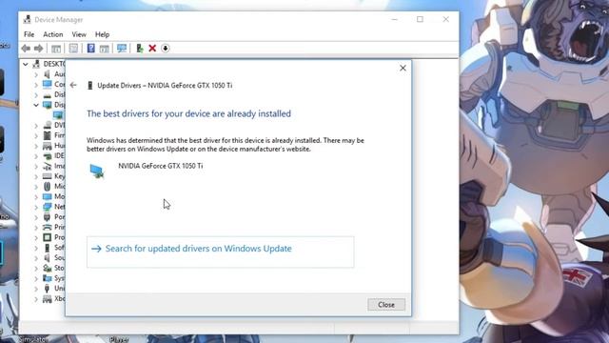Expand the Processors category
609x343 pixels.
point(36,237)
